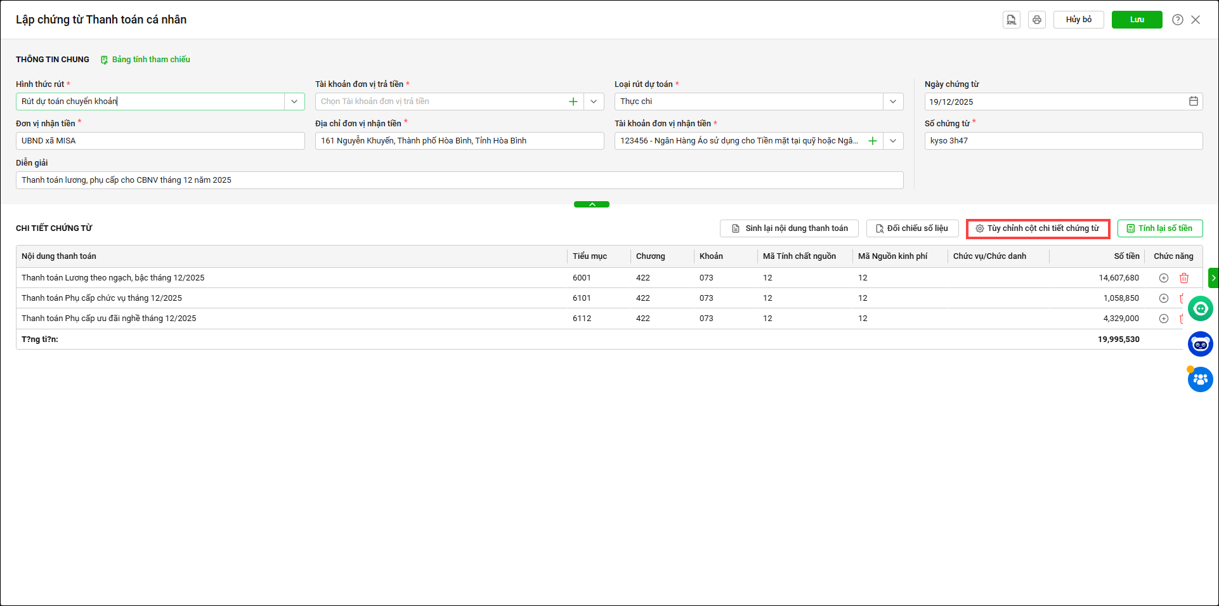
Task: Add new Tài khoản đơn vị trả tiền
Action: pos(573,102)
